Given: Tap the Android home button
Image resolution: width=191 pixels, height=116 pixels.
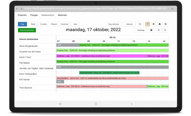Looking at the screenshot, I should point(96,104).
